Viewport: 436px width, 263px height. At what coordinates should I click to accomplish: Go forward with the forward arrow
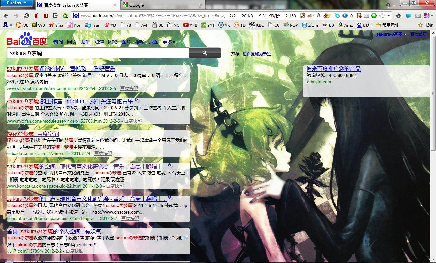(x=16, y=16)
